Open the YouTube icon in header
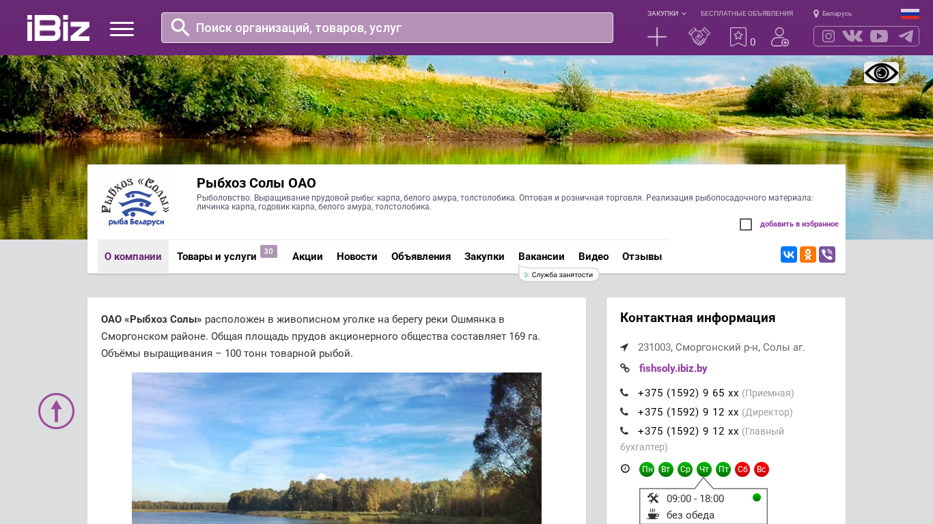Image resolution: width=933 pixels, height=524 pixels. (x=879, y=36)
